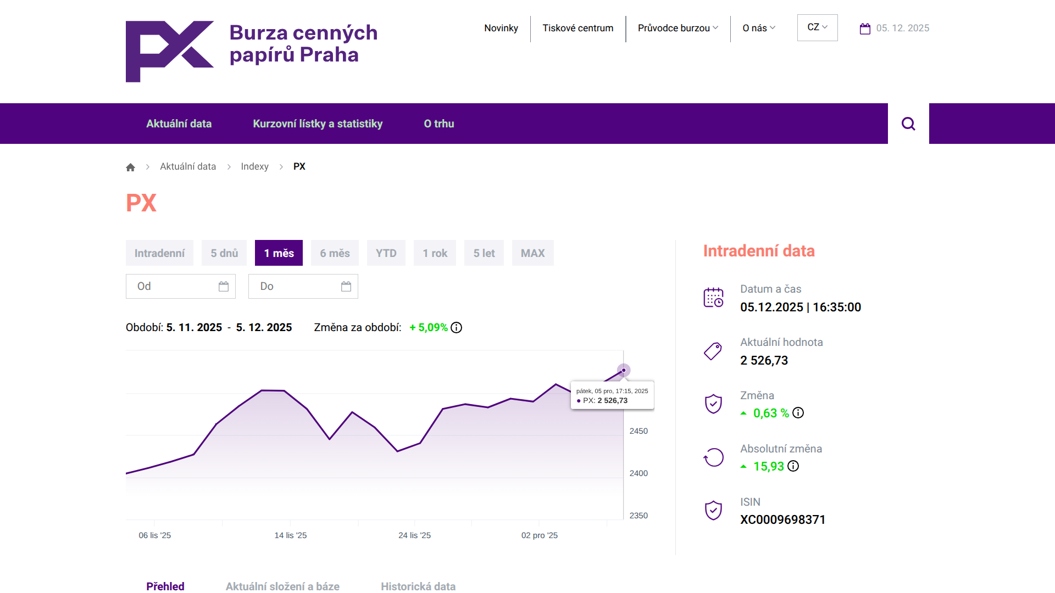
Task: Click the 06 lis '25 axis label
Action: (155, 535)
